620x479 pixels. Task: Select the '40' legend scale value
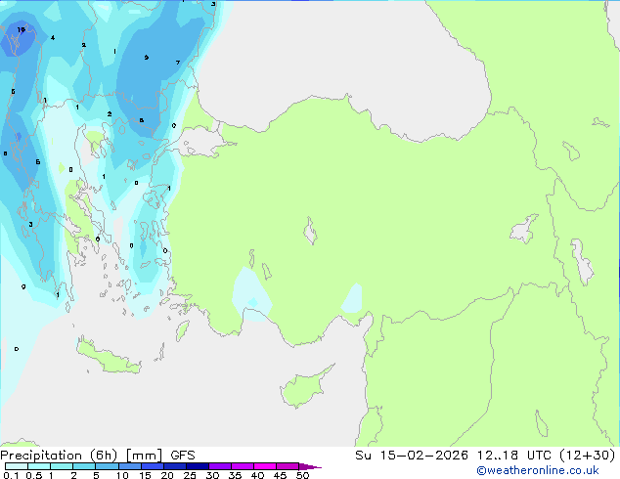coord(257,475)
